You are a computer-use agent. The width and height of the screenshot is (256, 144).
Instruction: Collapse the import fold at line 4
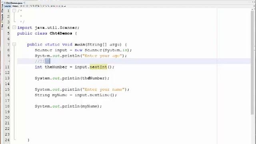tap(14, 28)
